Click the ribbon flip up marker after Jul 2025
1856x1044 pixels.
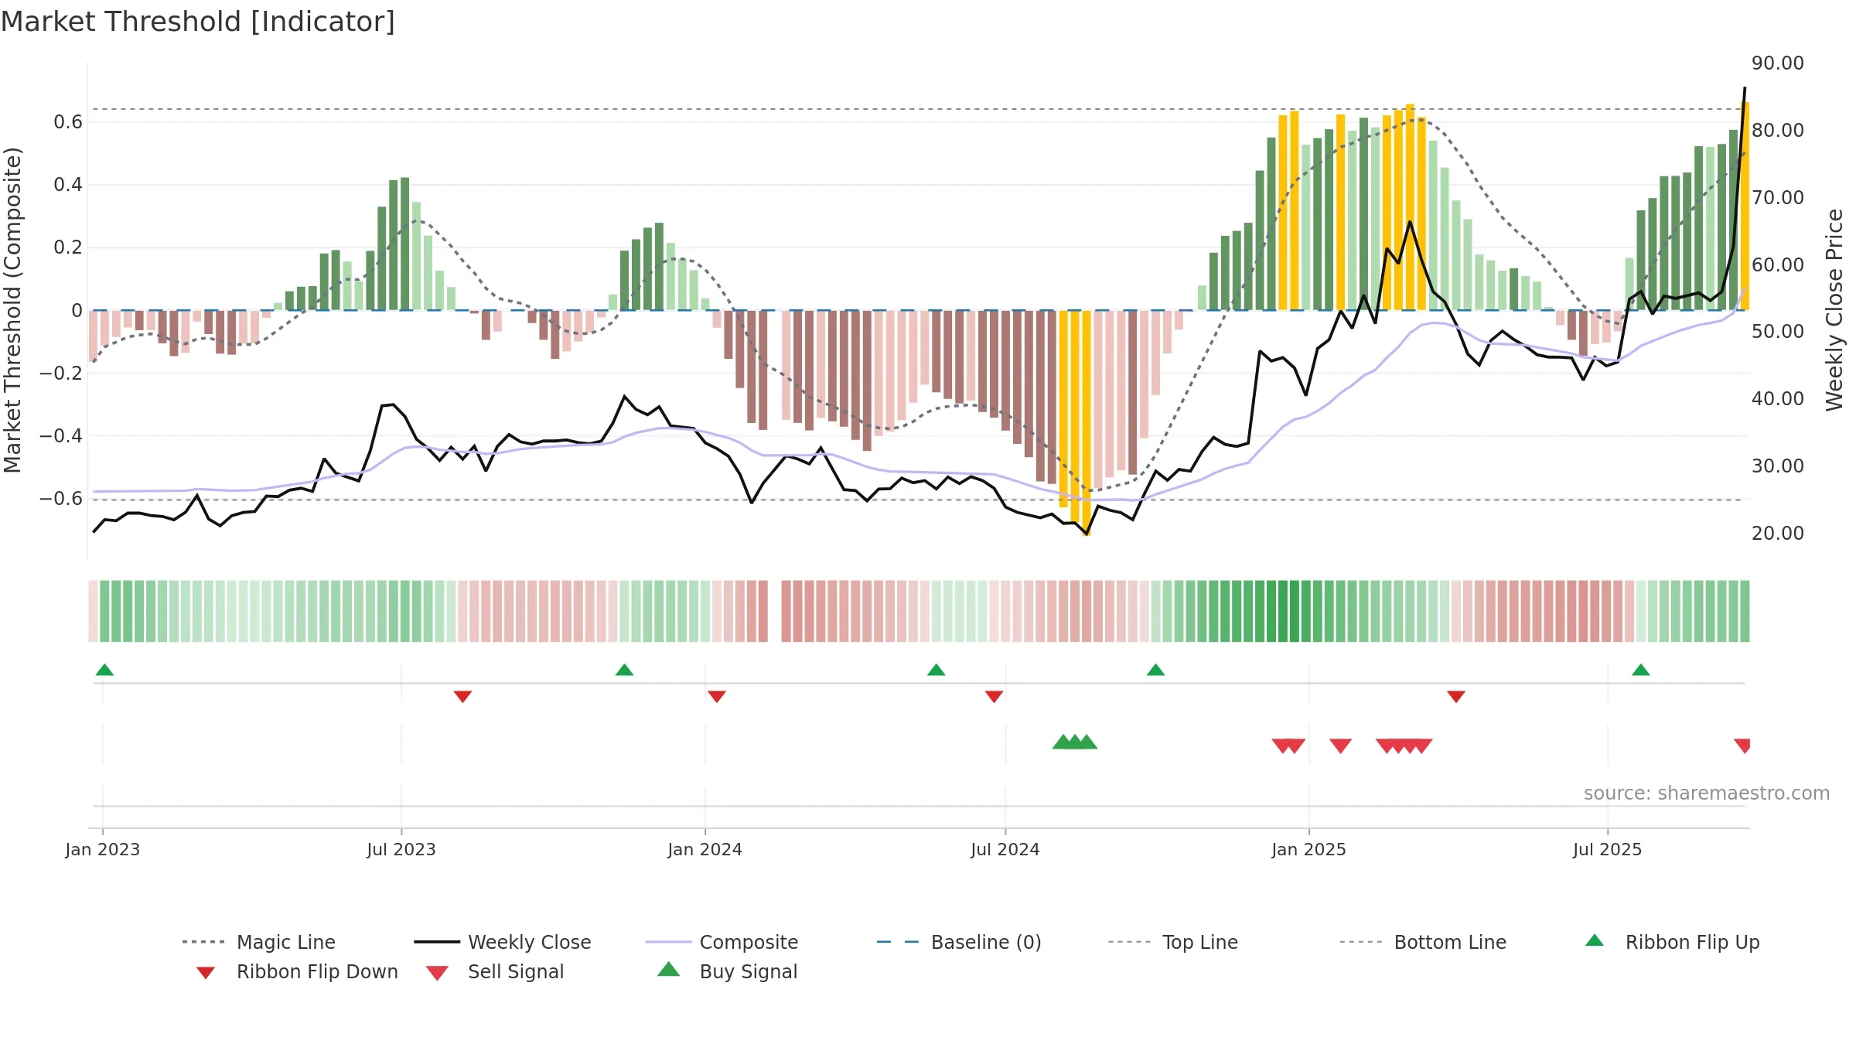[1641, 670]
